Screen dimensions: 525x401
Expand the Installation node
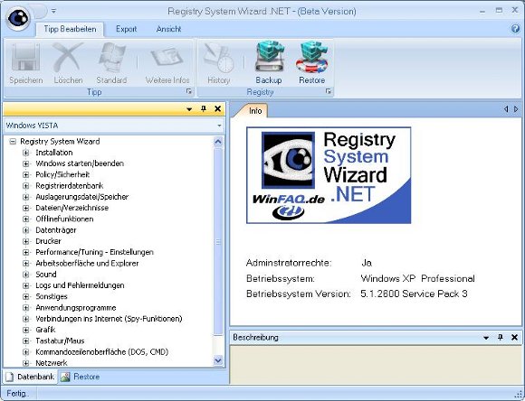click(25, 153)
